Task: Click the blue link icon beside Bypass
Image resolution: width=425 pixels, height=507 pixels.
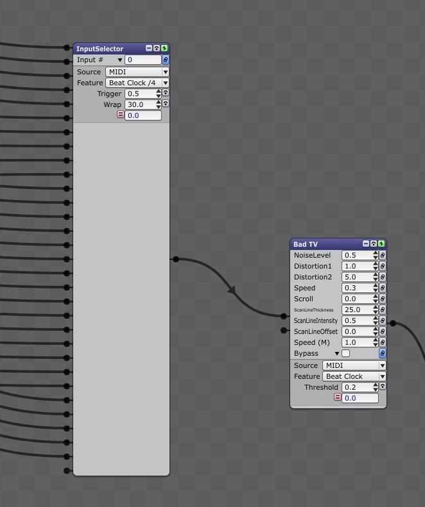Action: (x=382, y=353)
